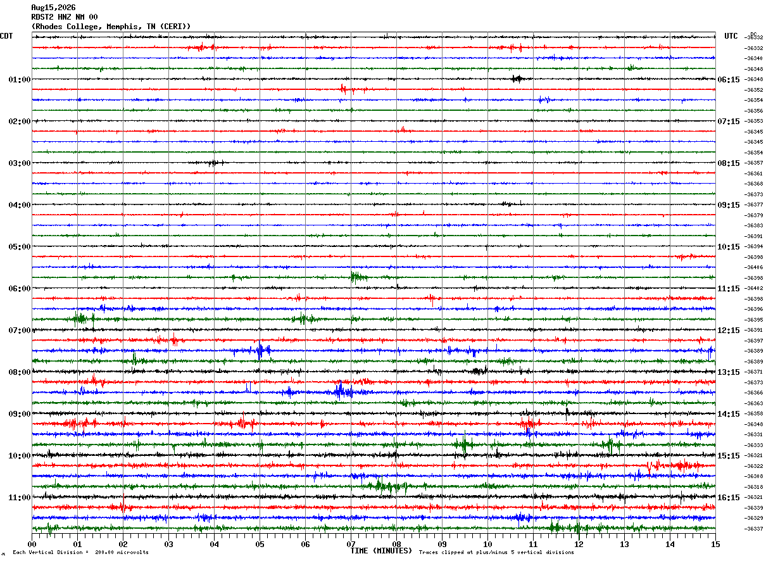The height and width of the screenshot is (561, 766).
Task: Click the DC offset value '-36337'
Action: coord(754,529)
